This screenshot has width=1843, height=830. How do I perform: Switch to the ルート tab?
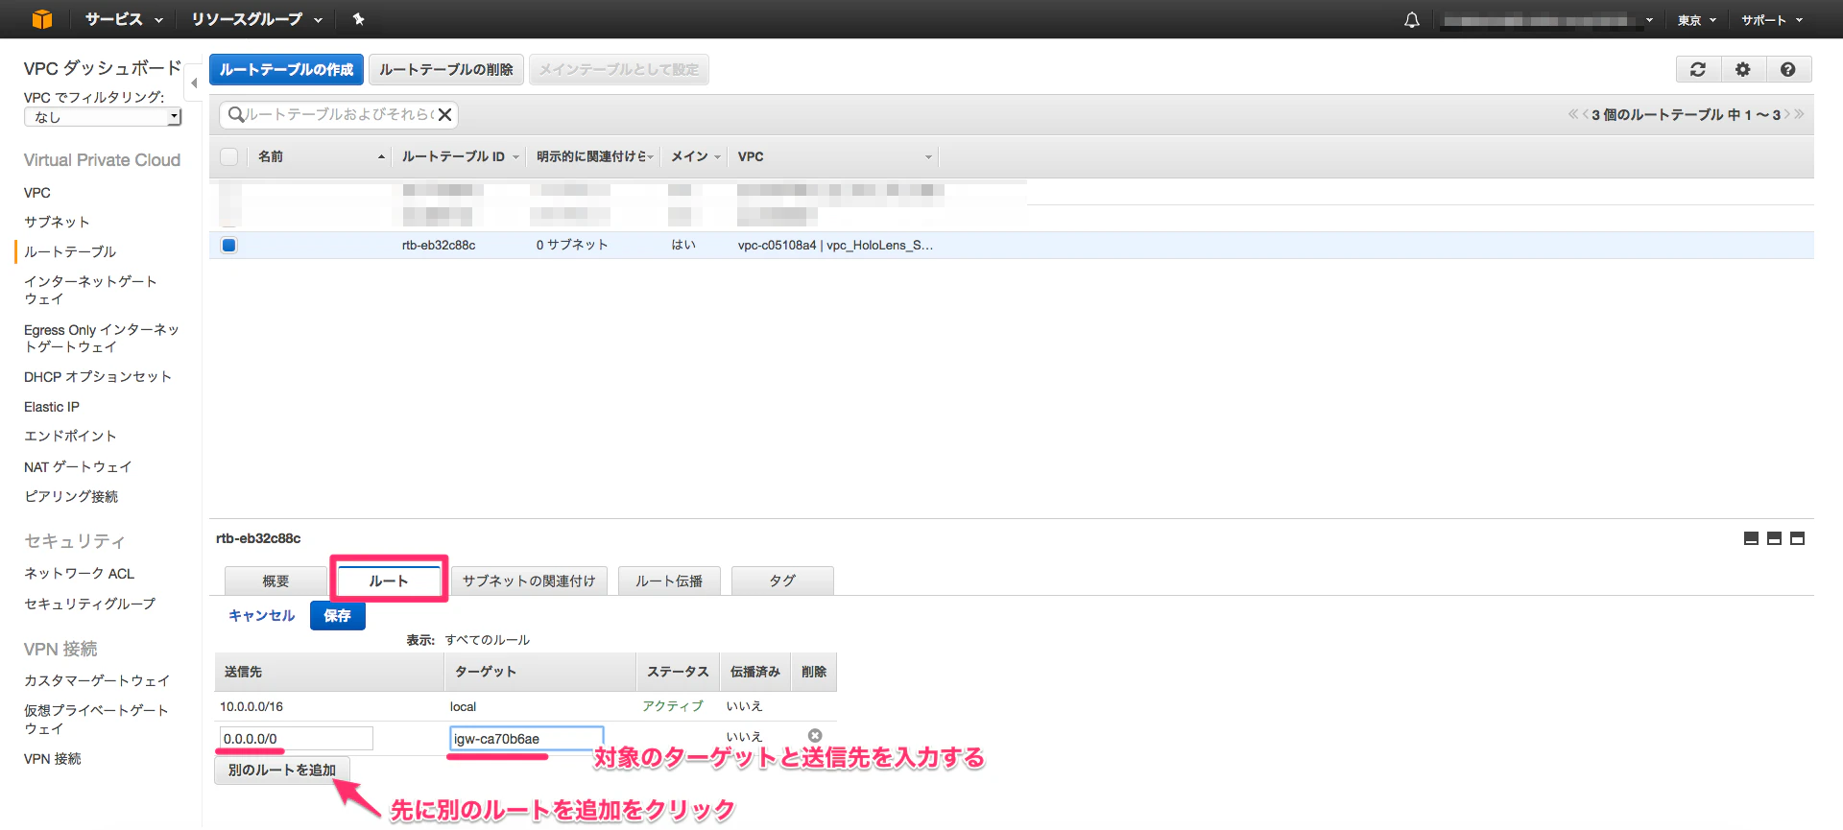(x=389, y=581)
